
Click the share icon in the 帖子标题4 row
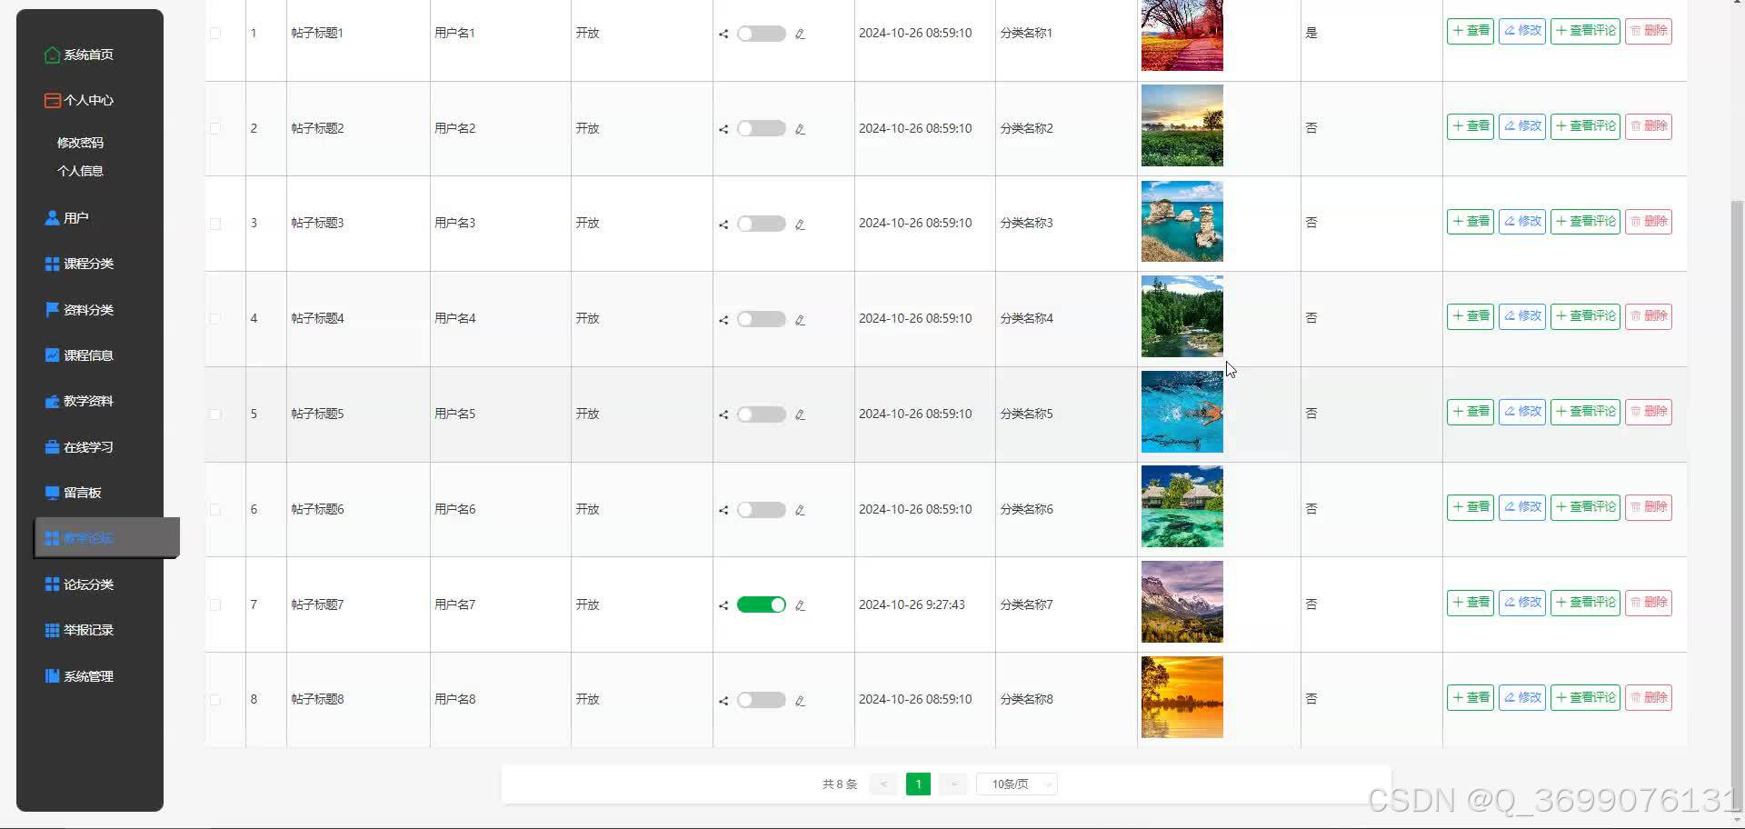point(723,320)
